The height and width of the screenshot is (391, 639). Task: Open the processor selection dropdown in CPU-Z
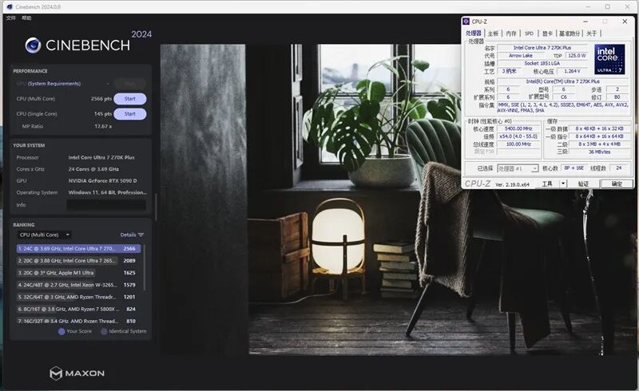pyautogui.click(x=516, y=168)
